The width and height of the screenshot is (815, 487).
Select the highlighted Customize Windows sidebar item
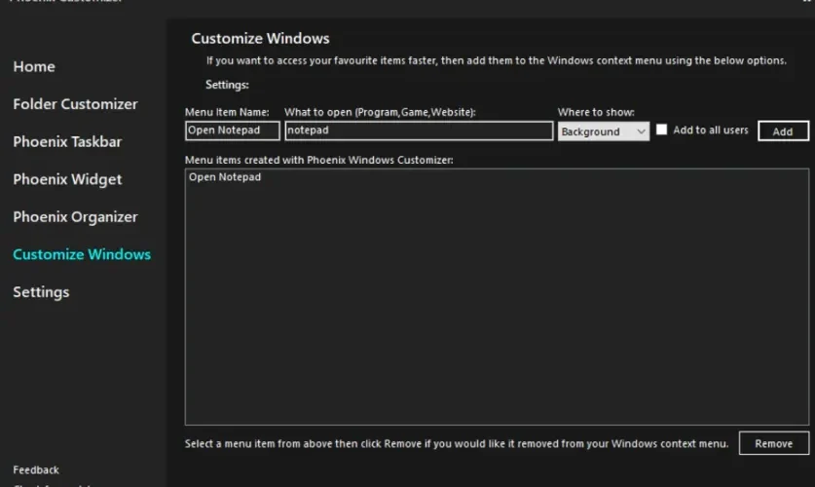coord(82,254)
